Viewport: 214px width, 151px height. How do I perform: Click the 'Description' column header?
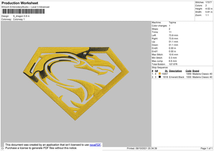pos(175,71)
